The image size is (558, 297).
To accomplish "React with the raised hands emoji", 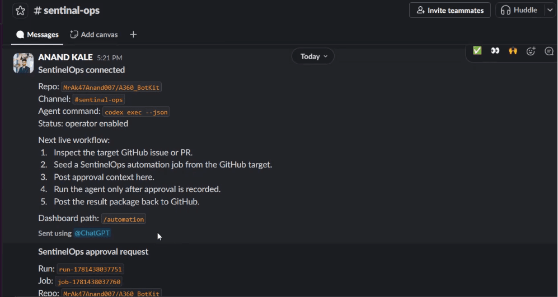I will [x=513, y=51].
